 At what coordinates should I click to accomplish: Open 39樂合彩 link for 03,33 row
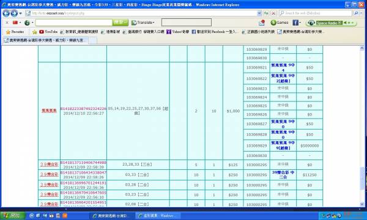click(x=49, y=174)
